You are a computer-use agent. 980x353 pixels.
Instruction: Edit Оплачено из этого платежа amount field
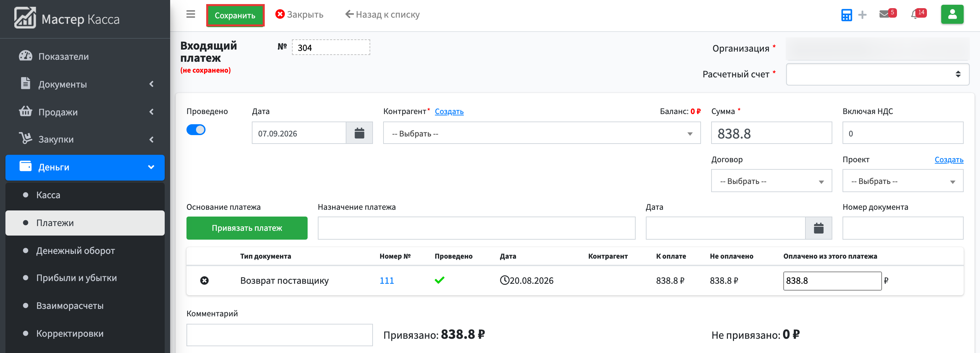pyautogui.click(x=832, y=281)
